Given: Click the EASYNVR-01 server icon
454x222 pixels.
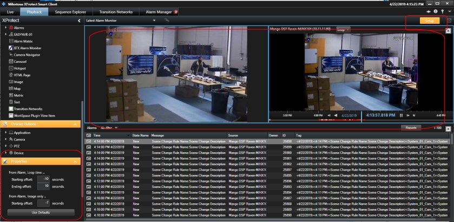Looking at the screenshot, I should coord(11,35).
